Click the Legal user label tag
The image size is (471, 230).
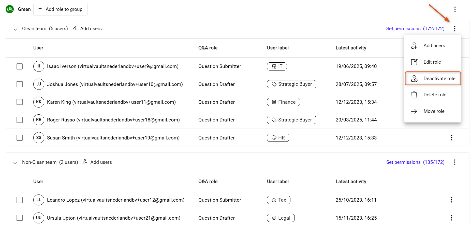click(281, 218)
